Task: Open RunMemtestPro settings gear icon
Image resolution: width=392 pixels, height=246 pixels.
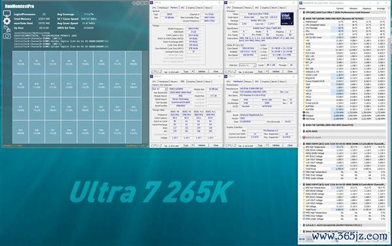Action: pyautogui.click(x=7, y=22)
